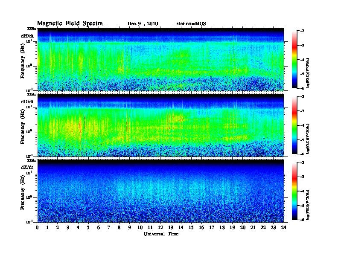Click hour tick label "20" on the time axis
The width and height of the screenshot is (338, 261).
243,228
